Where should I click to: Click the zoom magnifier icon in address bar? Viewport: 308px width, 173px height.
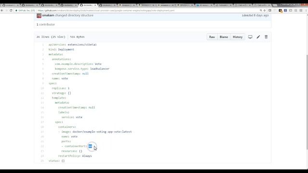(261, 11)
